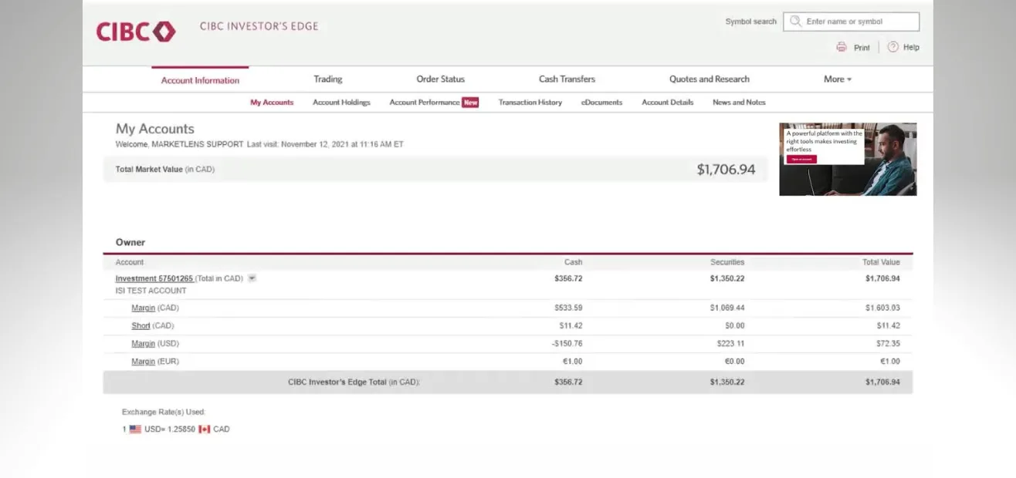
Task: Click the New badge on Account Performance
Action: 470,103
